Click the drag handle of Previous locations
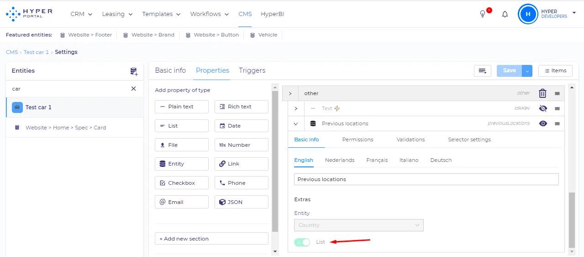 pos(558,123)
